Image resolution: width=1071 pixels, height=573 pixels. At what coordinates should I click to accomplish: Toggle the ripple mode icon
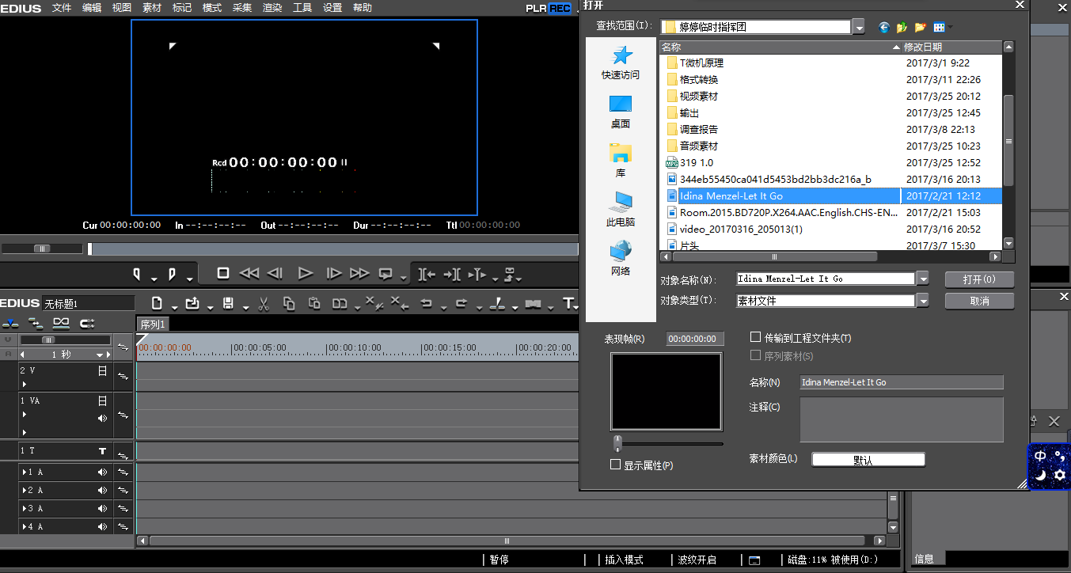click(87, 324)
